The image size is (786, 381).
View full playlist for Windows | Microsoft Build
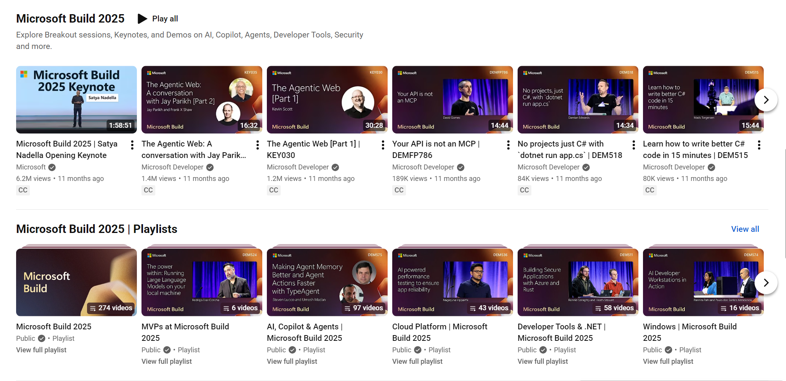click(x=668, y=361)
